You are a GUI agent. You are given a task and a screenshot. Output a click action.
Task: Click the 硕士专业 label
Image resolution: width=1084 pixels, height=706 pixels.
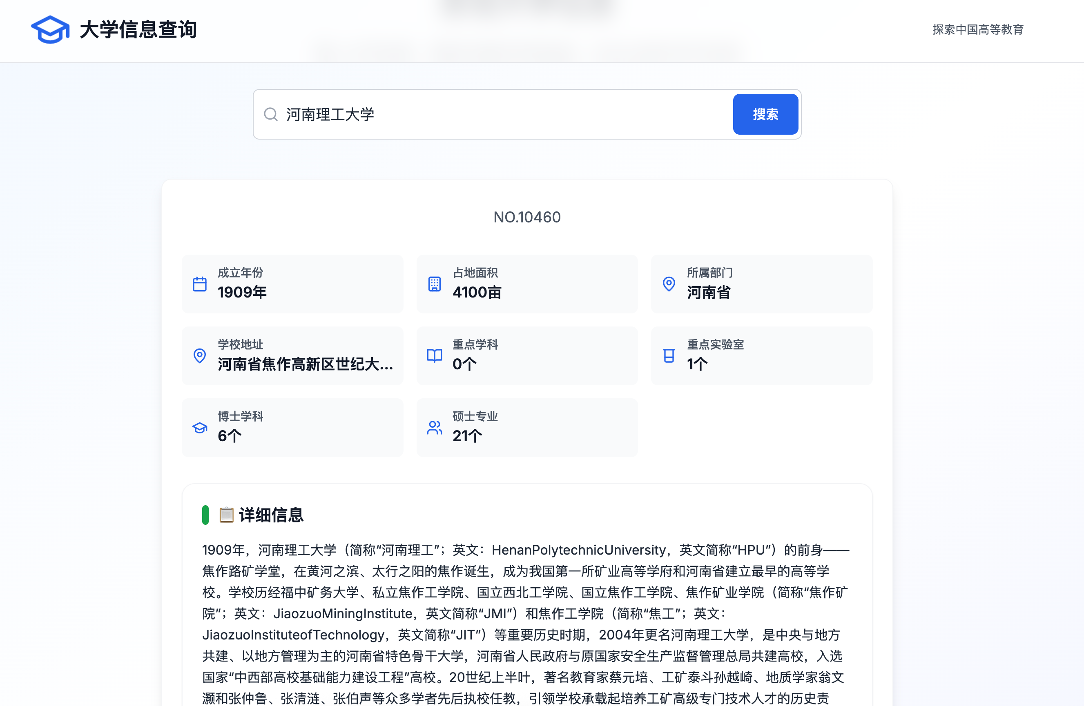pos(475,416)
